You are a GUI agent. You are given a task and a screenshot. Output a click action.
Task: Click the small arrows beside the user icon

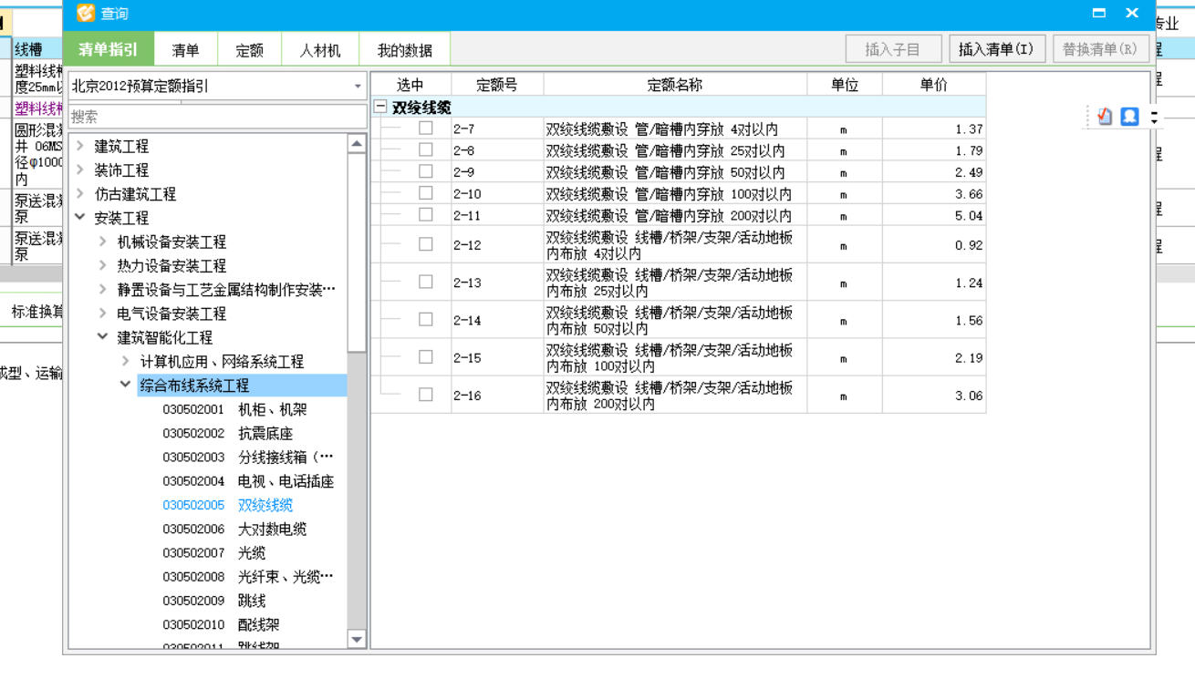pos(1154,117)
